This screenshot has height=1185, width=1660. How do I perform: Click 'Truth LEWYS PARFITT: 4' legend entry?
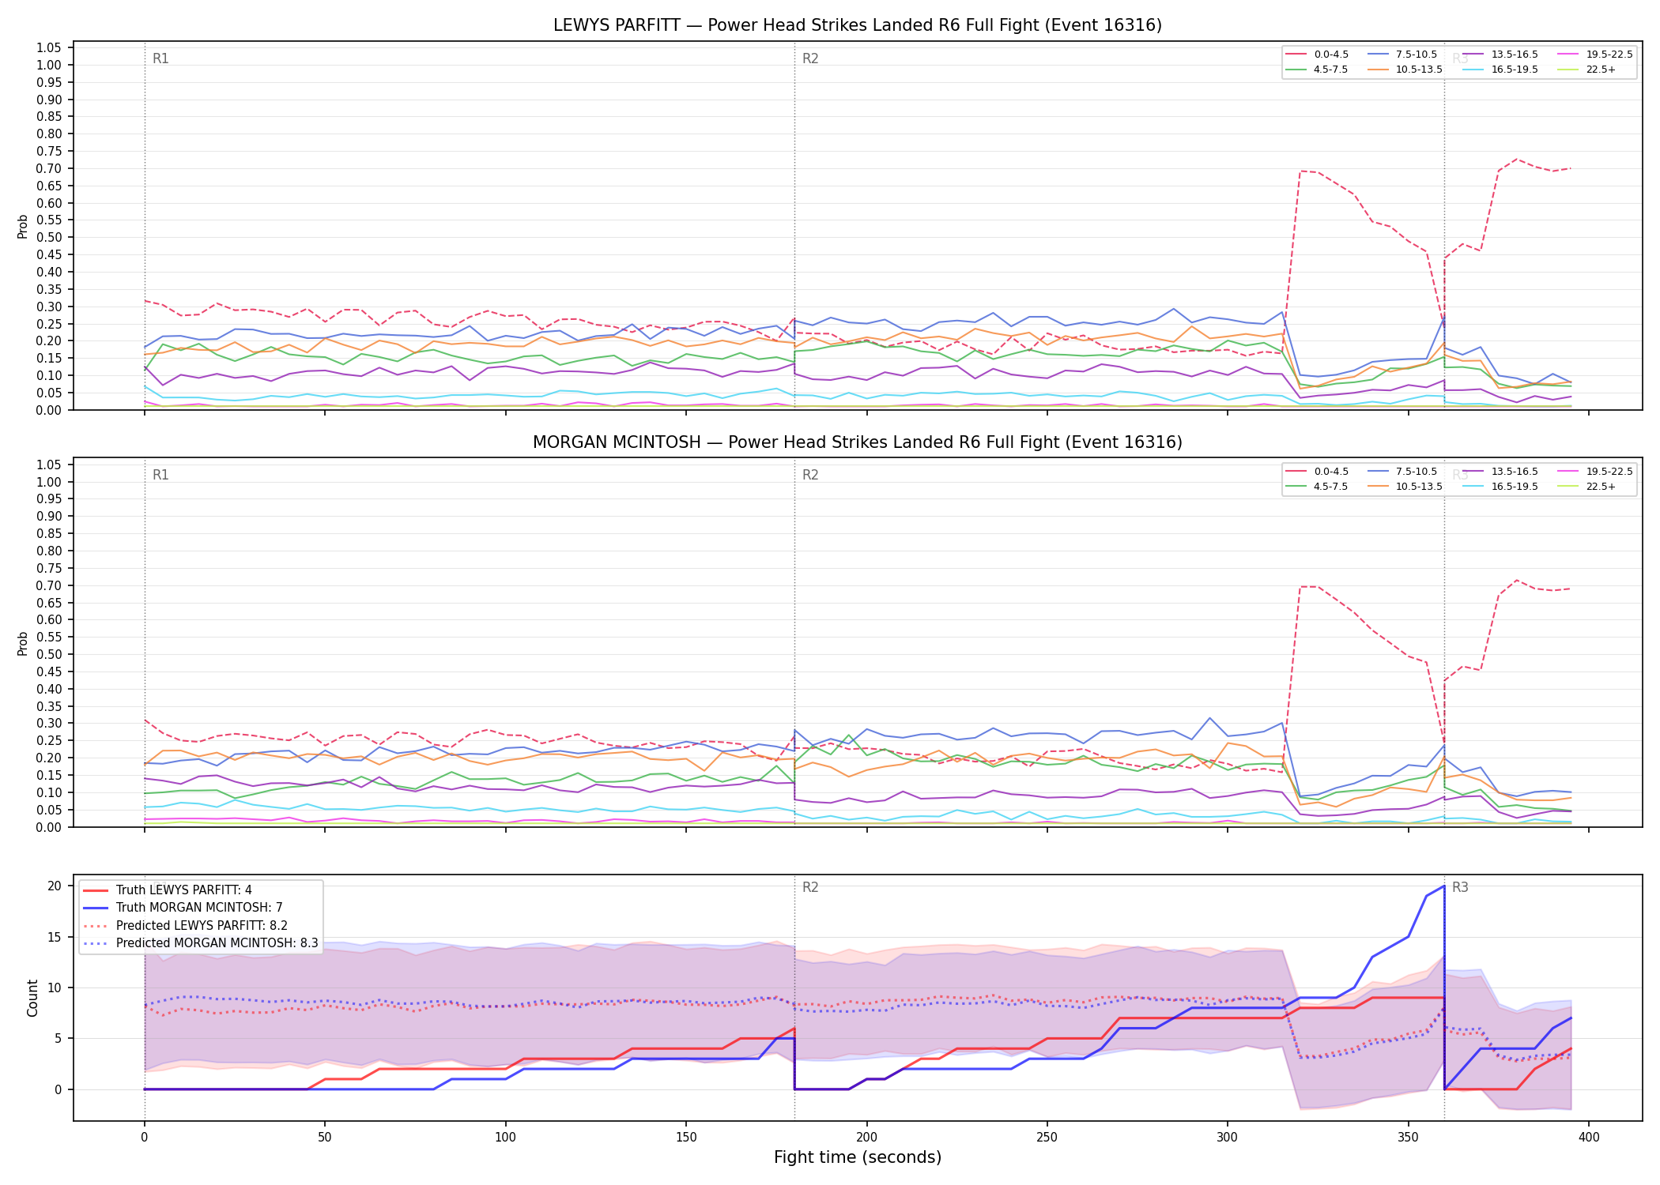(168, 890)
